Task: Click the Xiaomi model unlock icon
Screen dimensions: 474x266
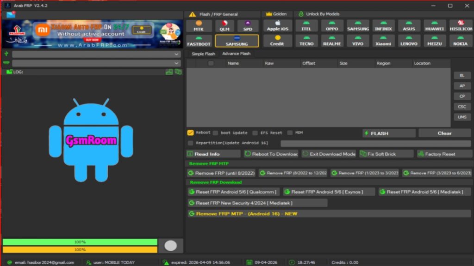Action: pyautogui.click(x=383, y=41)
